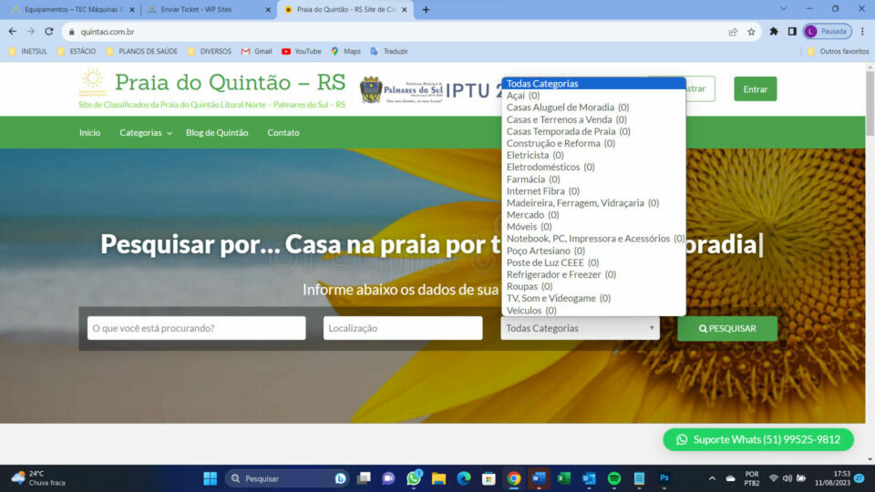
Task: Choose Eletricista category option
Action: pos(593,155)
